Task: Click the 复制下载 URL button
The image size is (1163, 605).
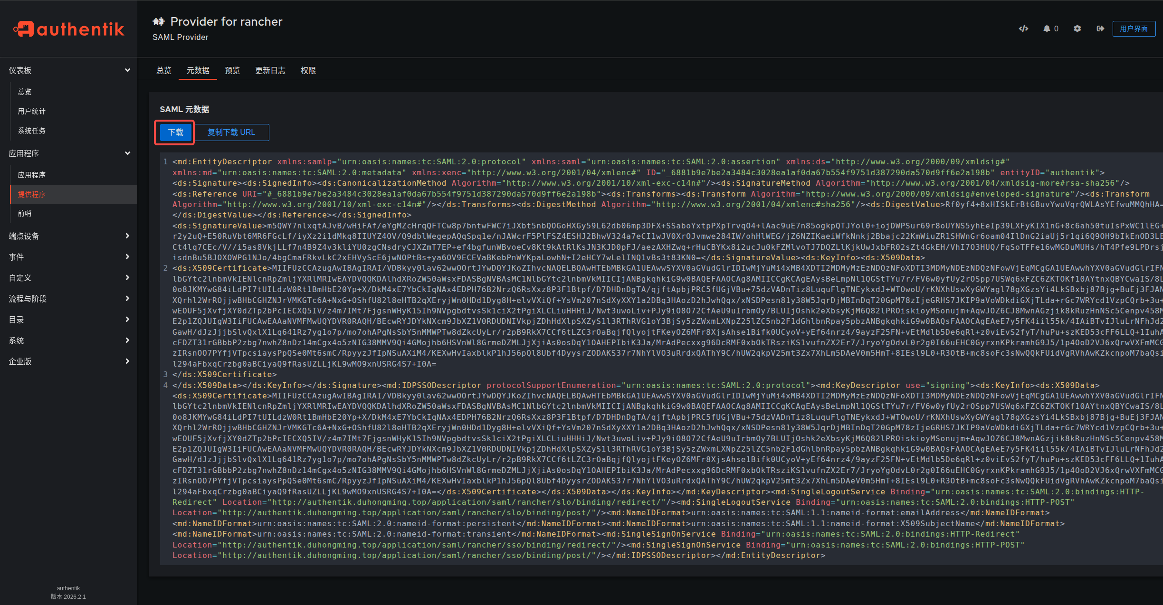Action: pyautogui.click(x=231, y=132)
